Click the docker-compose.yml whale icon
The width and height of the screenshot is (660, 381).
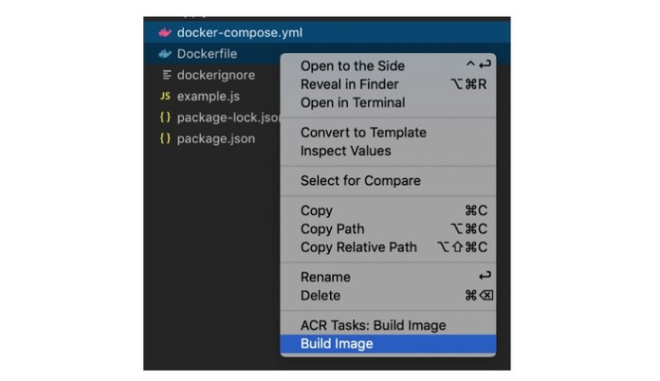click(165, 33)
